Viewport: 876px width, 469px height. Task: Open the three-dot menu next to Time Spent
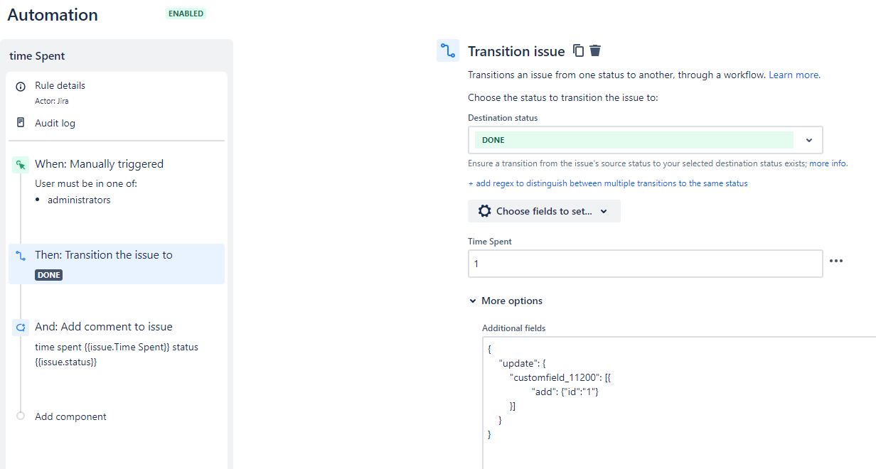pos(836,261)
